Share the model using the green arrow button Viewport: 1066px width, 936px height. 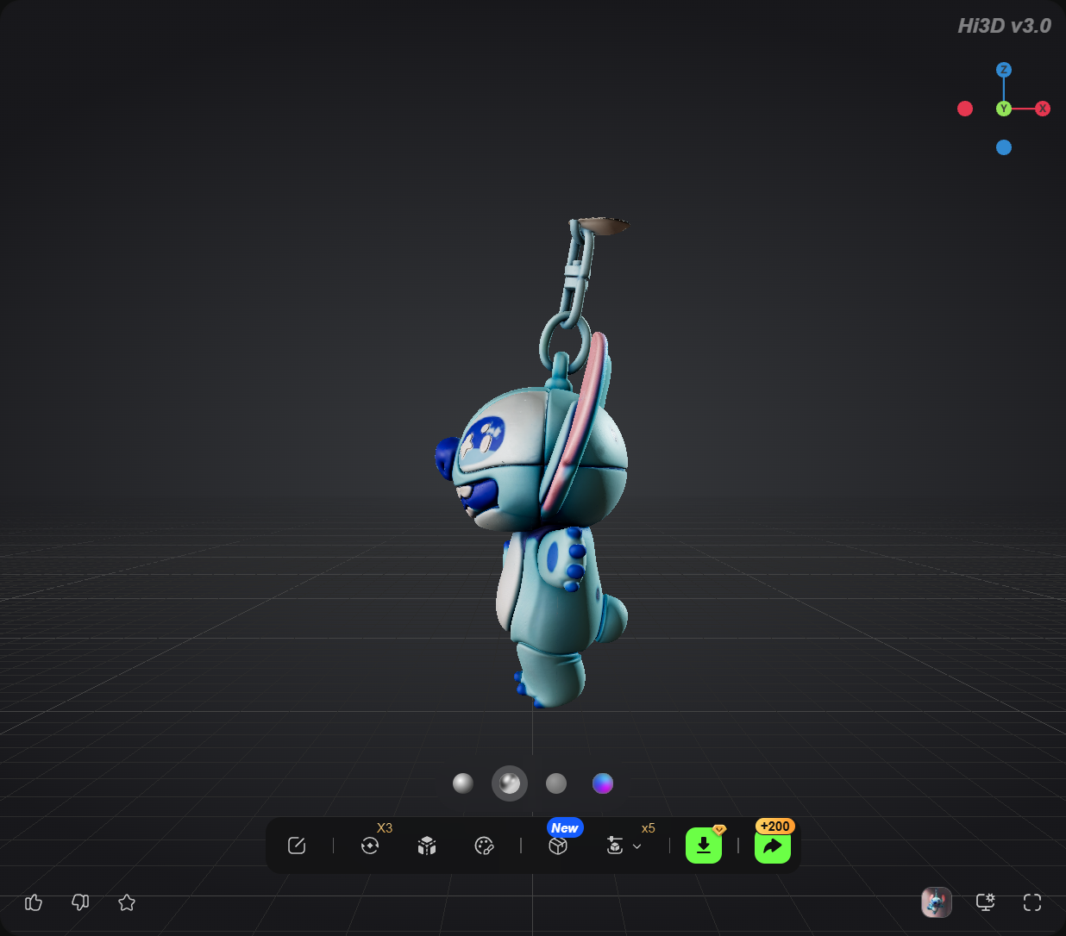tap(773, 846)
